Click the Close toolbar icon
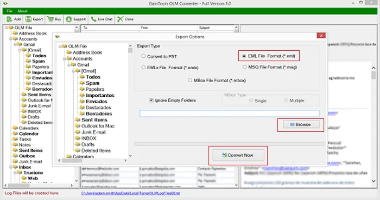The height and width of the screenshot is (200, 380). 120,19
